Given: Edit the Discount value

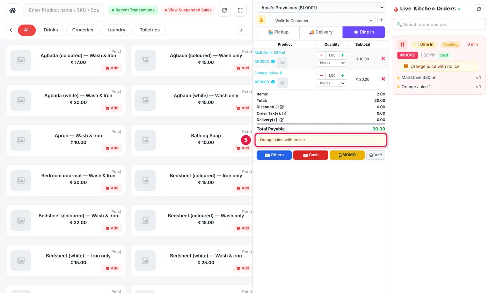Looking at the screenshot, I should pyautogui.click(x=282, y=107).
